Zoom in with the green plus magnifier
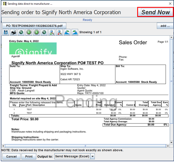This screenshot has width=174, height=162. pyautogui.click(x=52, y=32)
